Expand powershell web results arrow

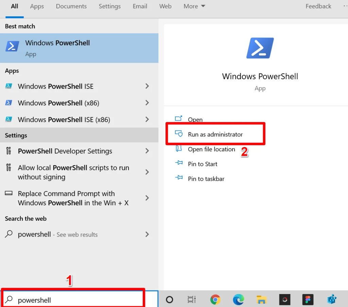pos(147,234)
